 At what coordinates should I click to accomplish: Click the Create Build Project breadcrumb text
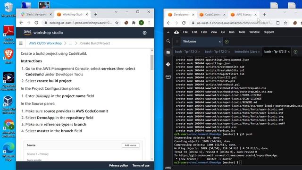(95, 43)
